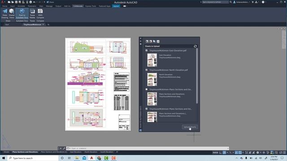Switch to the Home ribbon tab

coord(5,6)
